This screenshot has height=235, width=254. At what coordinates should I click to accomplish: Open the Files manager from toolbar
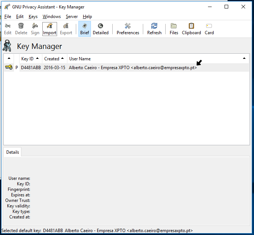click(x=174, y=29)
